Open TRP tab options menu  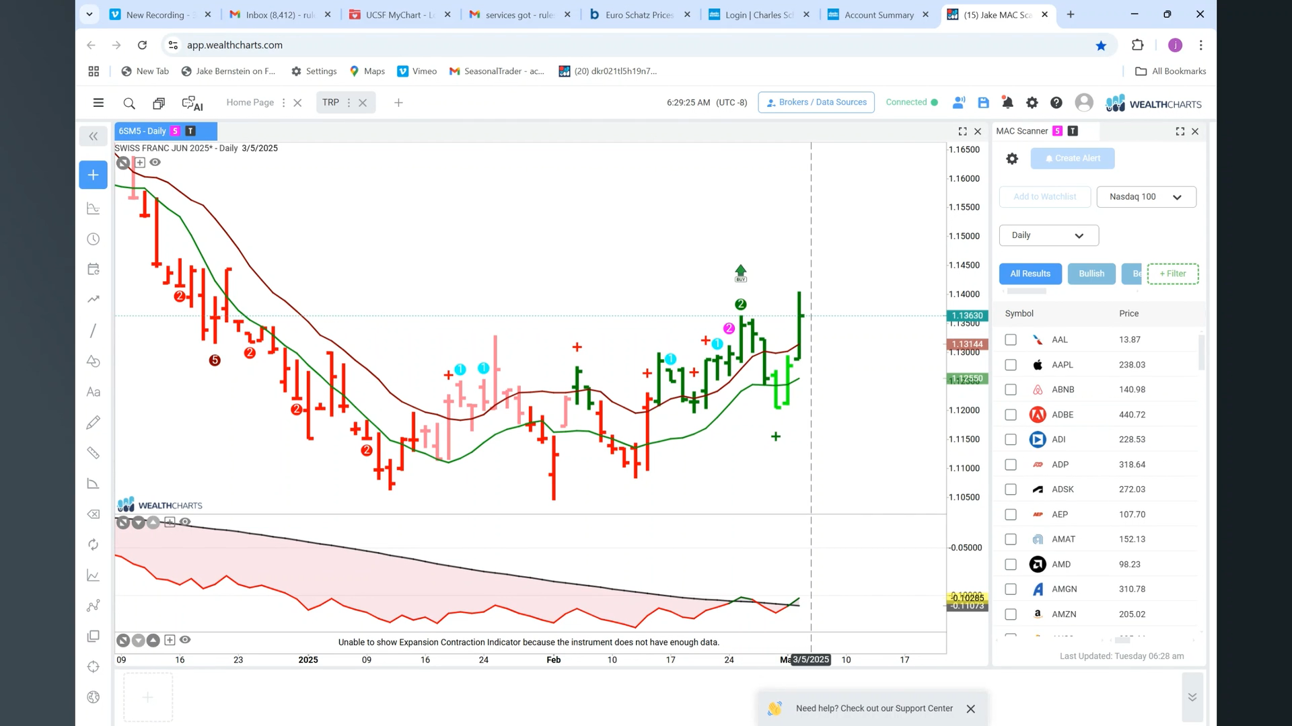(349, 103)
